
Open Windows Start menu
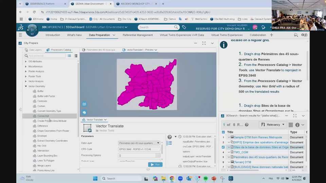click(x=95, y=179)
